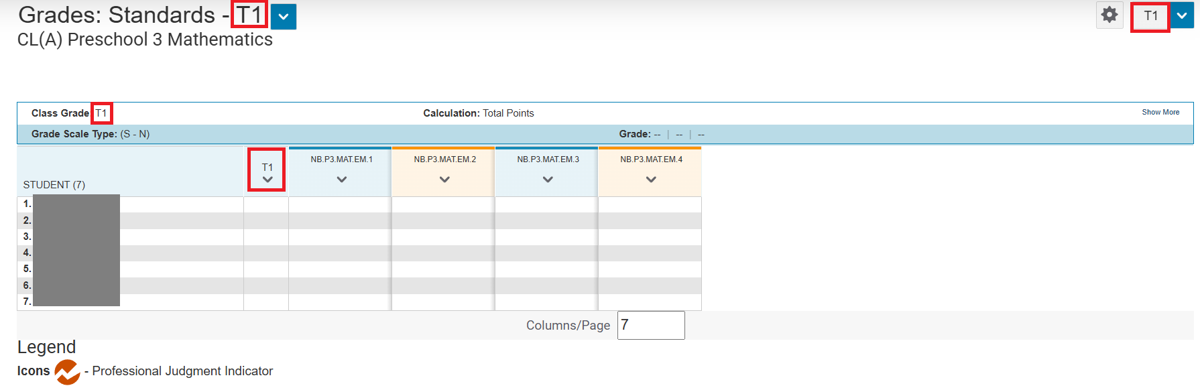Select student 1's T1 grade cell
Image resolution: width=1200 pixels, height=392 pixels.
pos(266,204)
